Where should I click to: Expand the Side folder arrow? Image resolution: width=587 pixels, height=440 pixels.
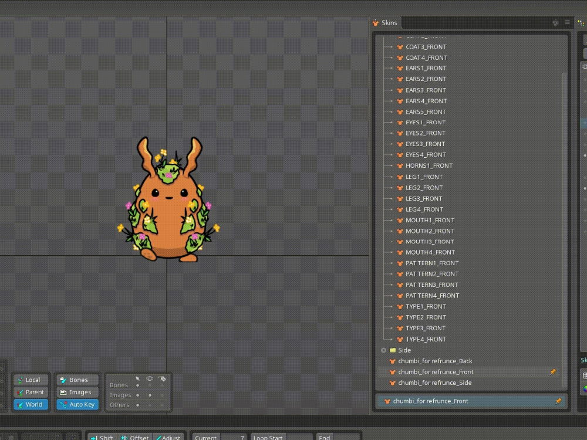coord(383,350)
